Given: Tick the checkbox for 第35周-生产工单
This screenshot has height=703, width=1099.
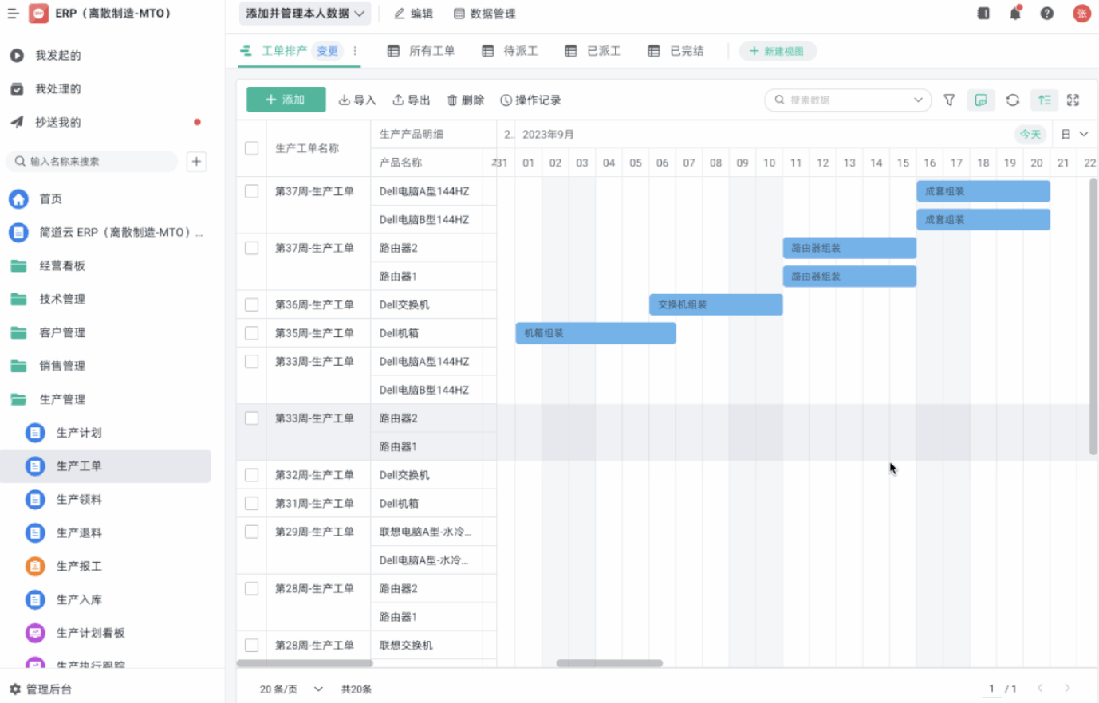Looking at the screenshot, I should pos(251,332).
